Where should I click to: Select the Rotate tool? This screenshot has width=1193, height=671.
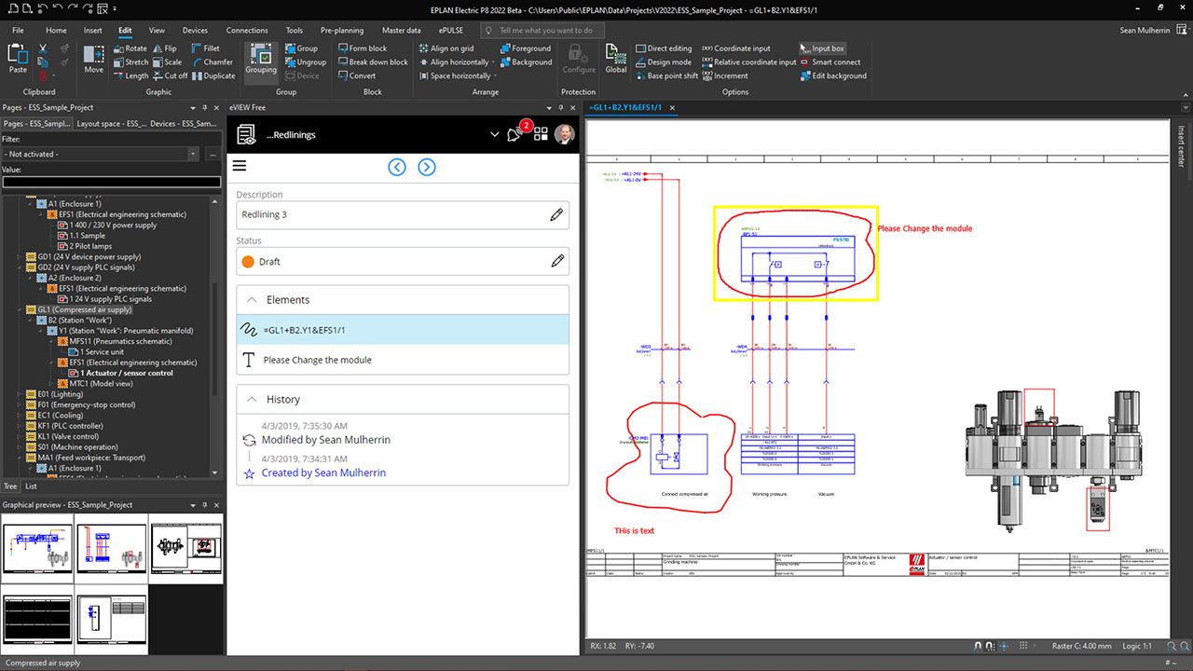130,48
